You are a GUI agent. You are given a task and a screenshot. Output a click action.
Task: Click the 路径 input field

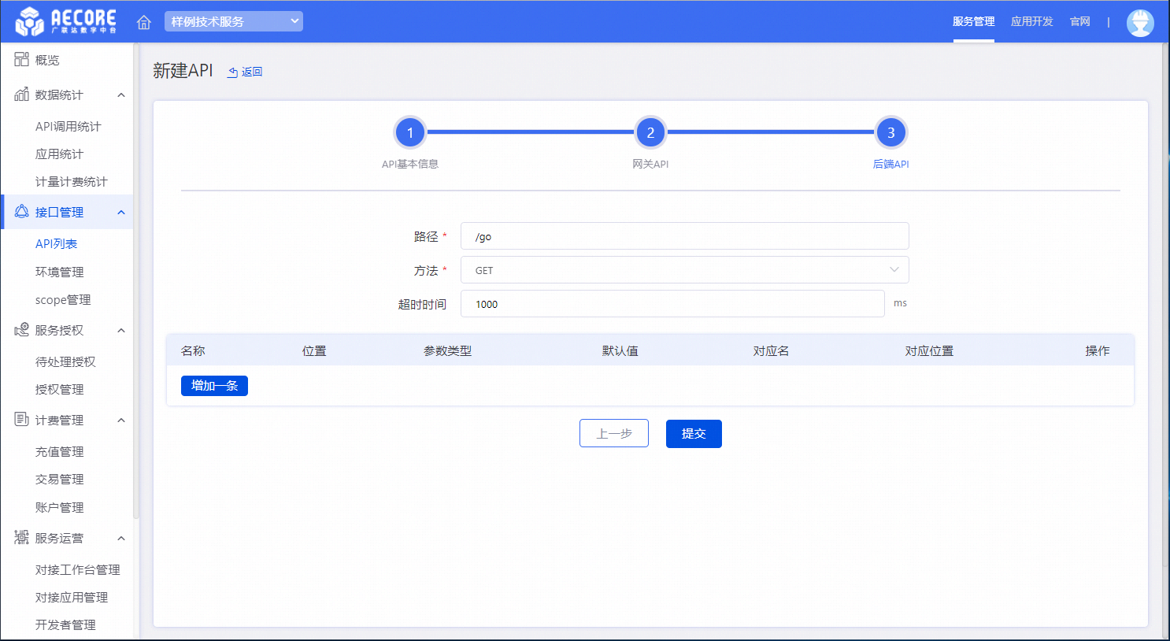tap(683, 236)
